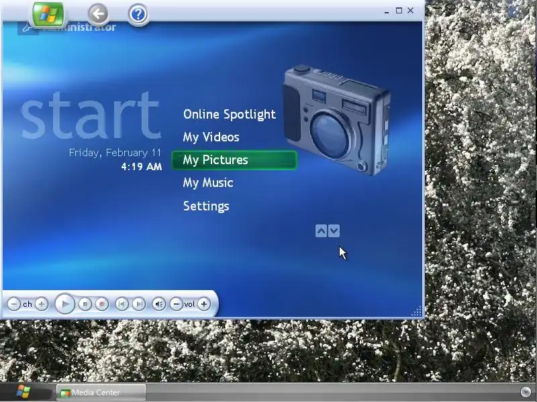Click channel down minus button
The image size is (537, 402).
click(x=13, y=304)
